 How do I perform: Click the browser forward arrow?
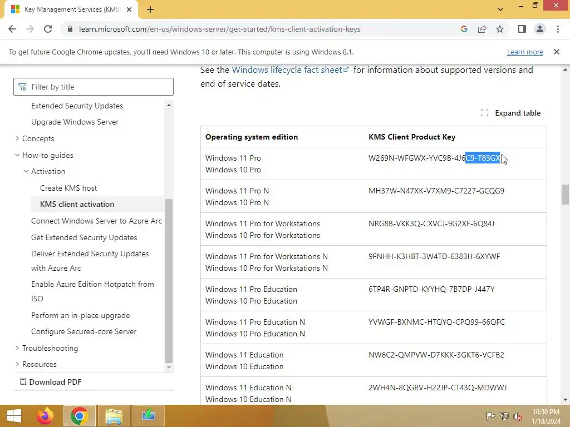(30, 29)
